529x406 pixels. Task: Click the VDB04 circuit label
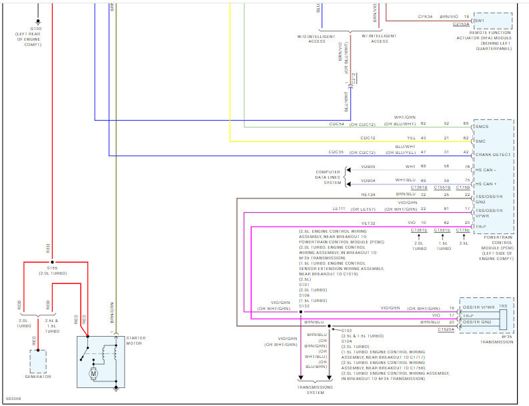368,181
